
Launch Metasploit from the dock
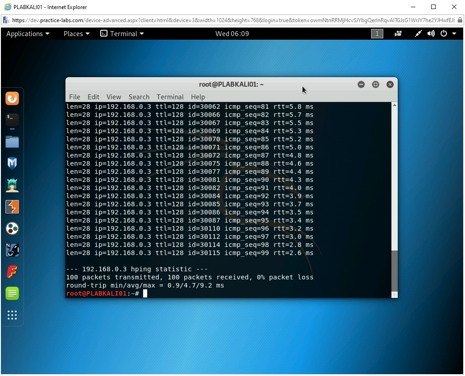point(12,163)
